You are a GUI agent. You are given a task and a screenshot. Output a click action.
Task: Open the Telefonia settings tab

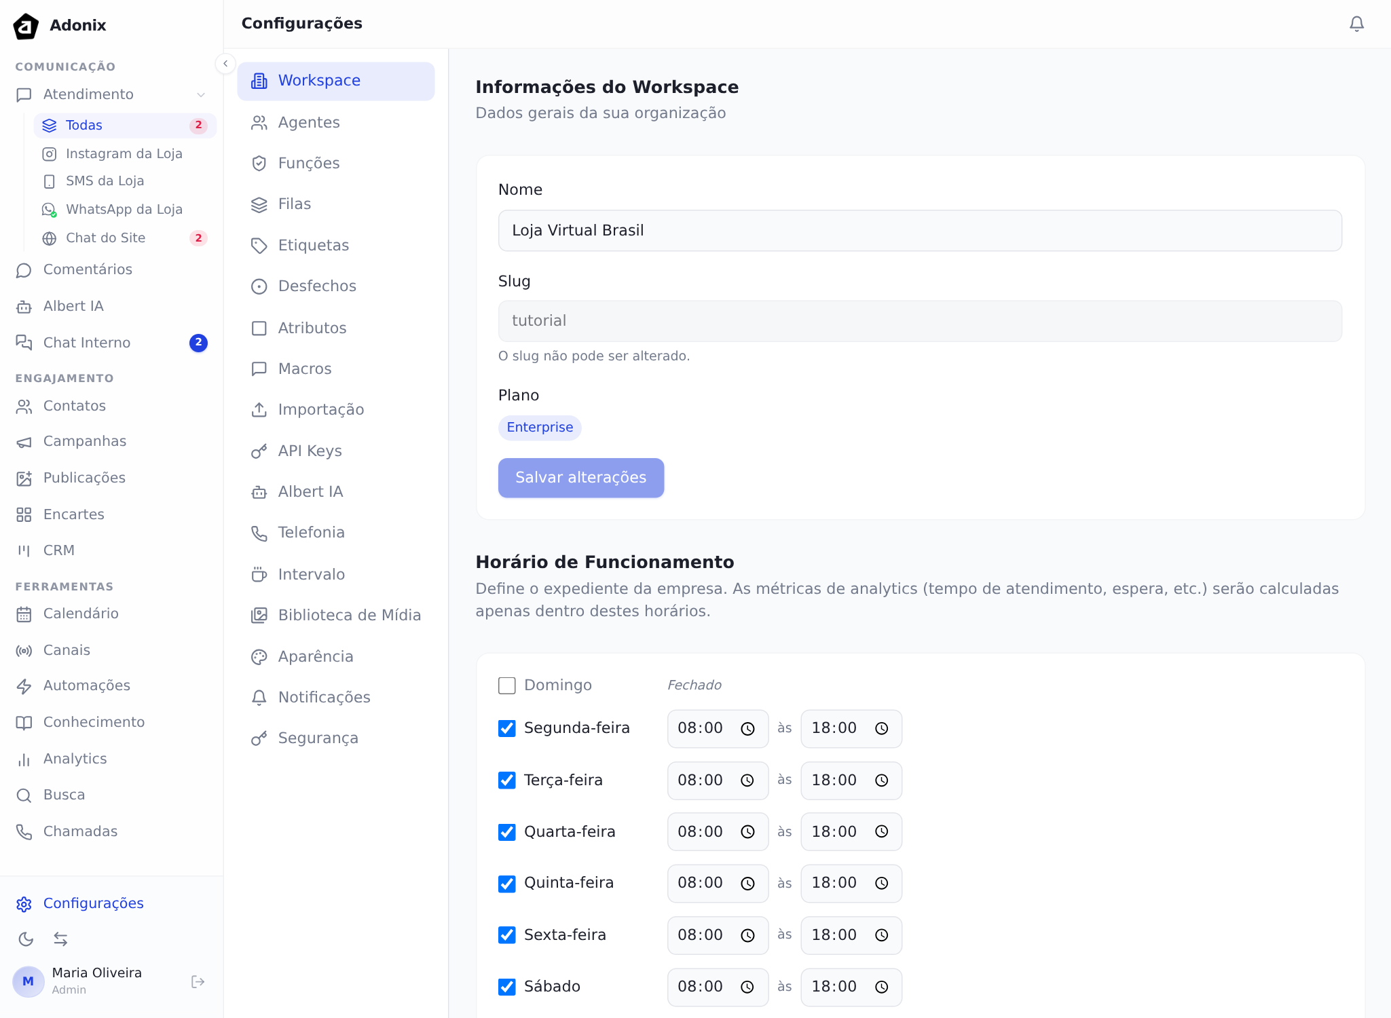336,533
